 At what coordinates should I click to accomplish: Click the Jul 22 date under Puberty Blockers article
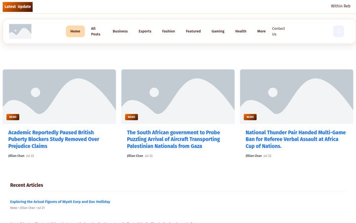30,156
